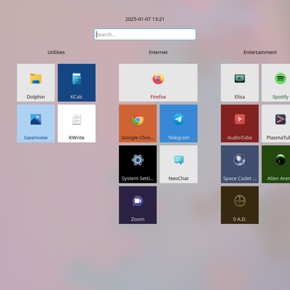Launch NeoChat tile
This screenshot has width=290, height=290.
click(178, 165)
